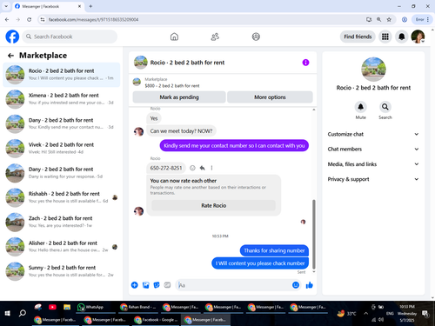The image size is (435, 326).
Task: Open Windows Start menu
Action: pyautogui.click(x=8, y=313)
